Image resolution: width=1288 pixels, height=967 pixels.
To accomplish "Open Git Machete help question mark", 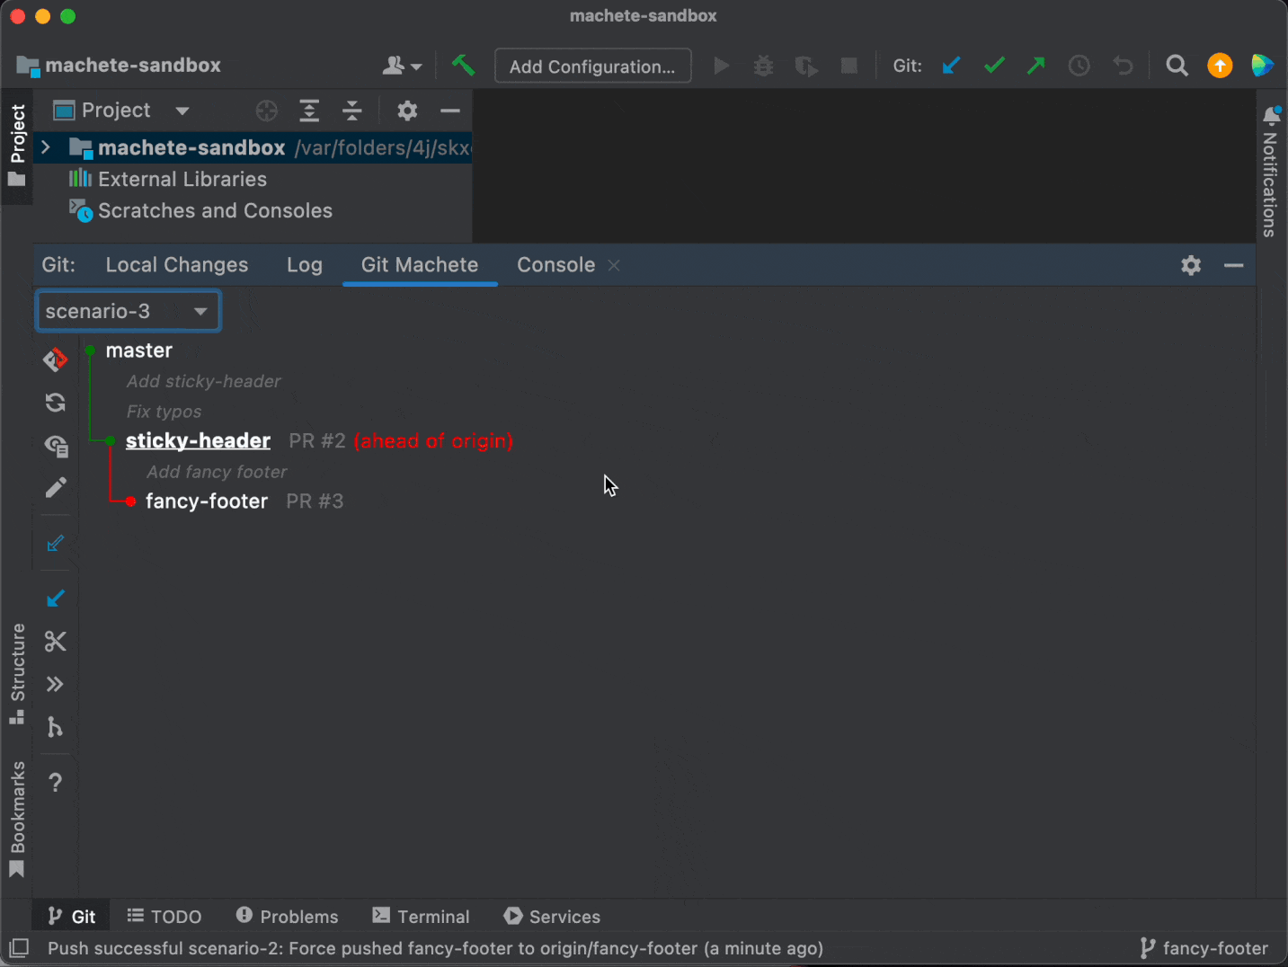I will 56,782.
